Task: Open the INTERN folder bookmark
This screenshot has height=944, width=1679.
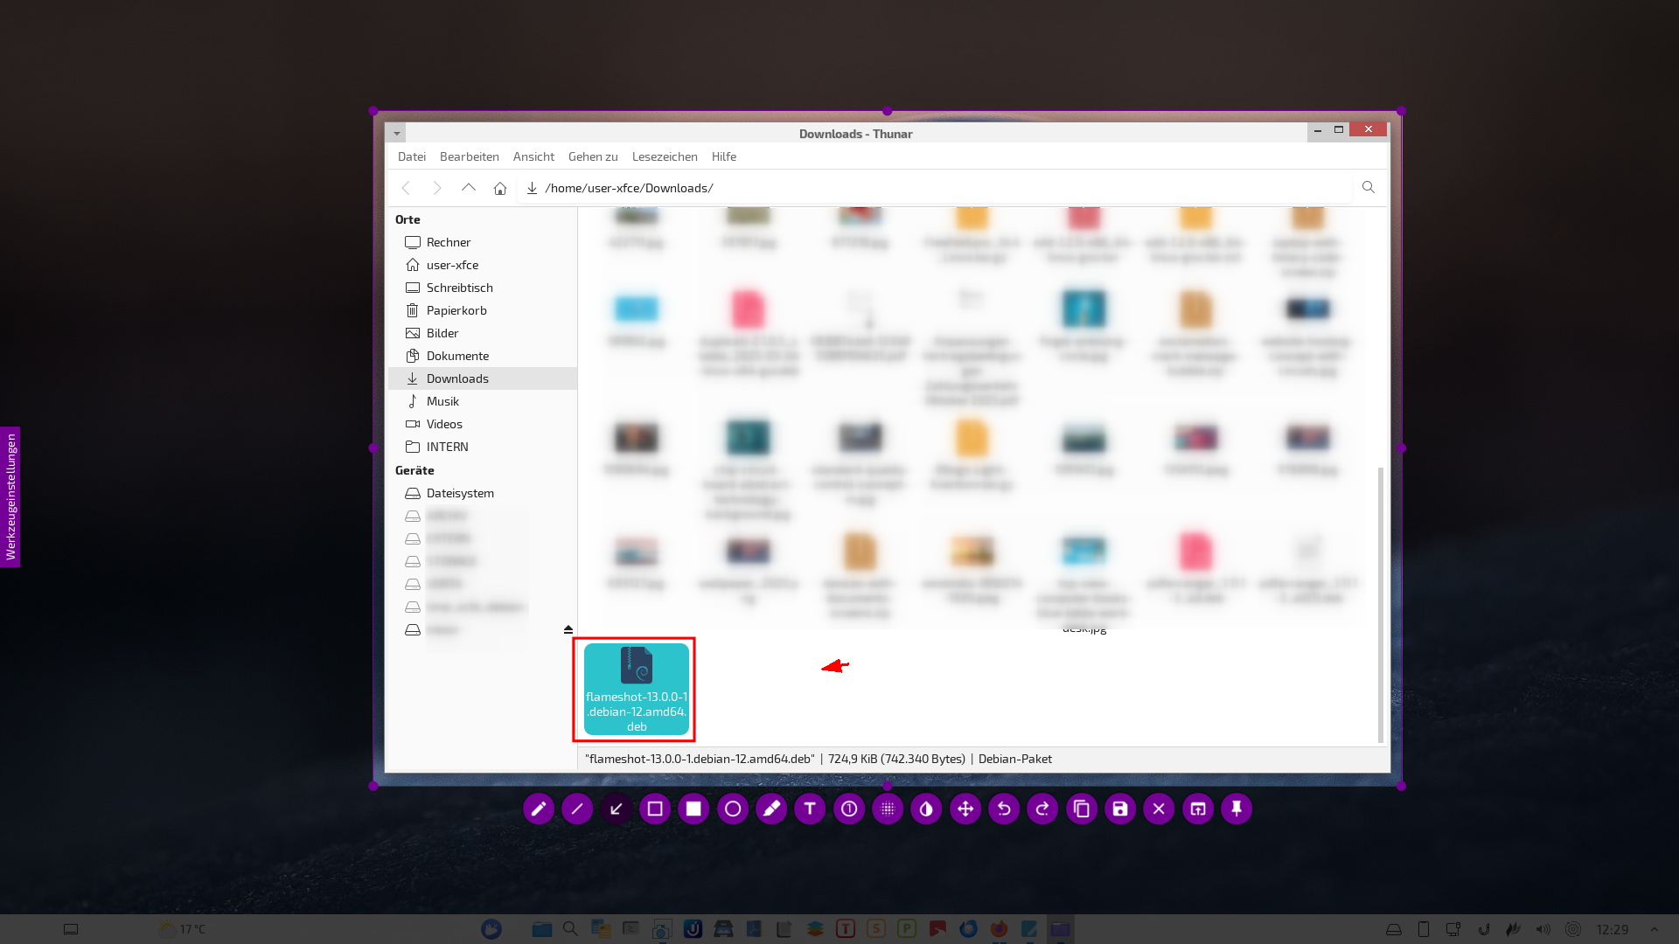Action: [x=482, y=447]
